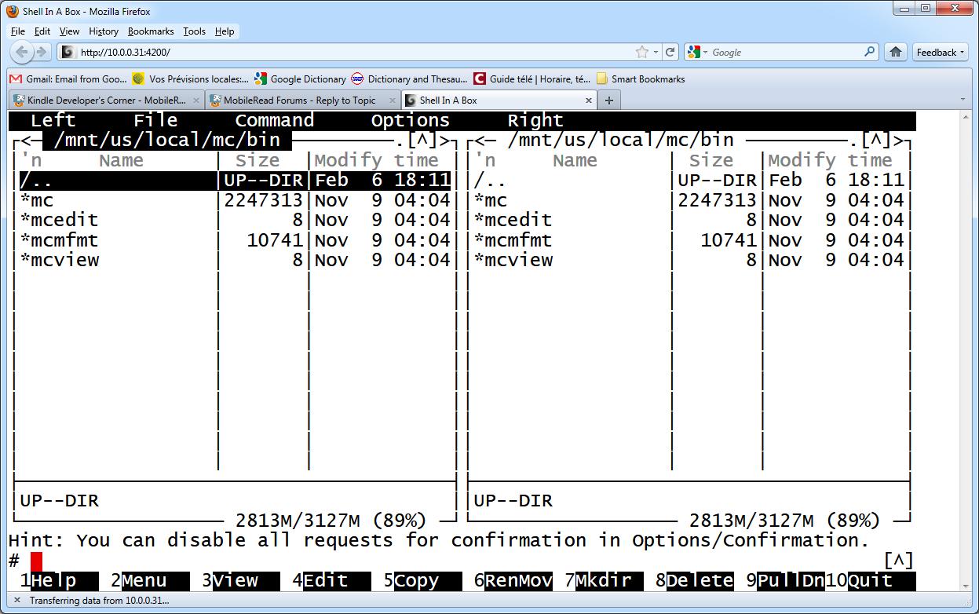979x614 pixels.
Task: Click the 5 Copy function key button
Action: point(422,581)
